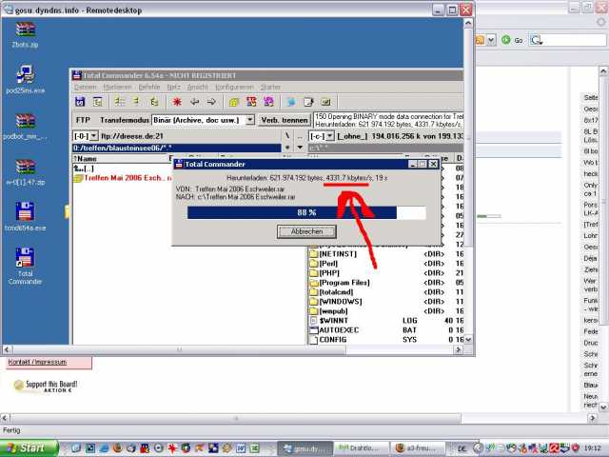
Task: Click the notepad toolbar icon
Action: click(308, 102)
